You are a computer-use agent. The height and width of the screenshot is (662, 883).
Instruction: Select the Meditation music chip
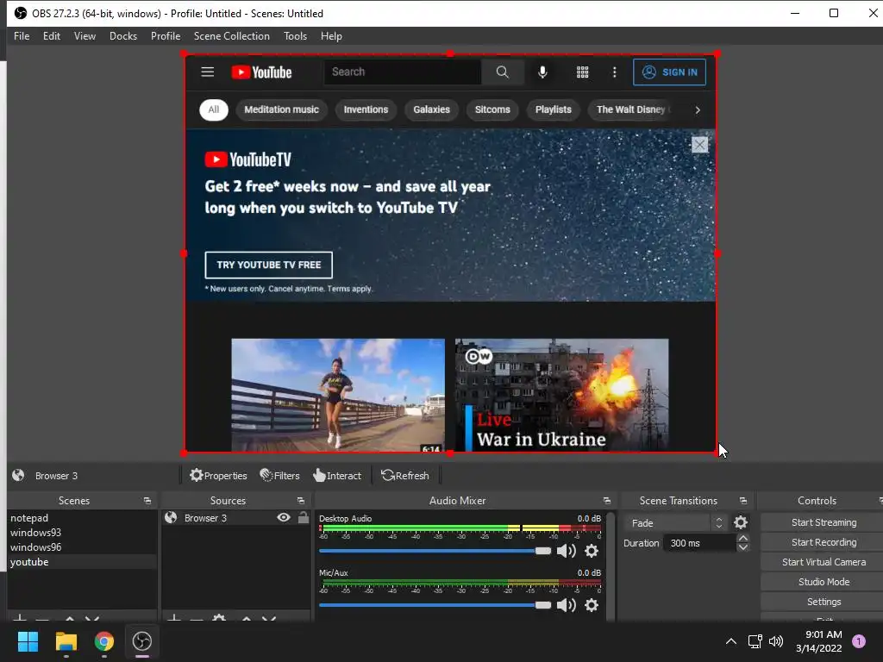(x=282, y=109)
